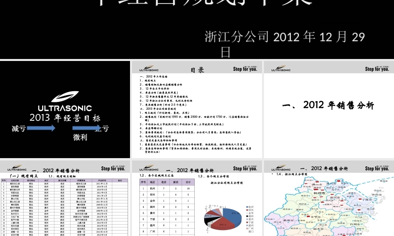Click the blue arrow right of 减亏
The height and width of the screenshot is (236, 394).
pyautogui.click(x=41, y=128)
